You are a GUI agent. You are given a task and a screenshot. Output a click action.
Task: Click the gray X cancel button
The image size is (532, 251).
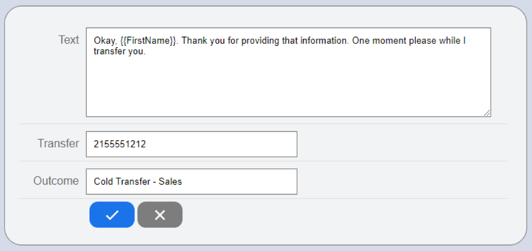160,214
